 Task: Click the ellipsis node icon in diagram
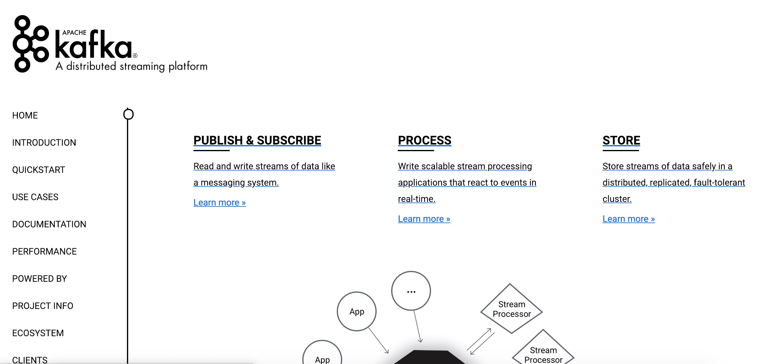click(x=411, y=291)
